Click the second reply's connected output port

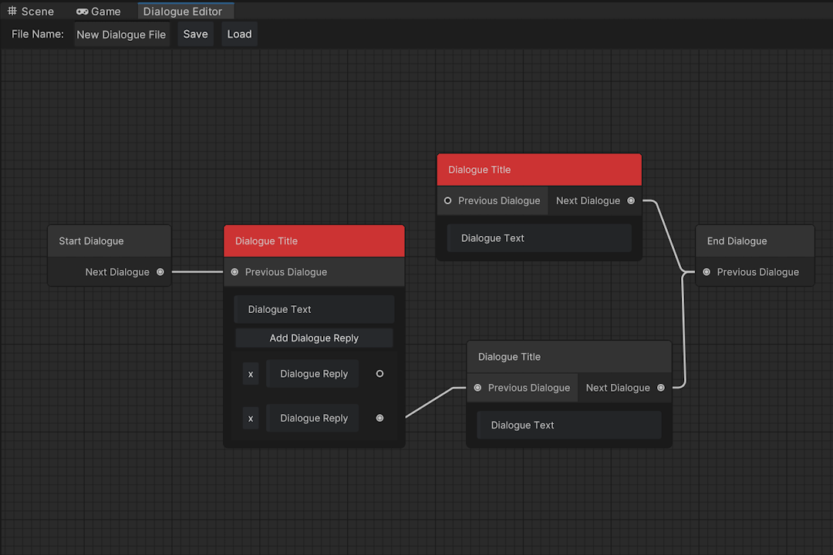(x=379, y=418)
